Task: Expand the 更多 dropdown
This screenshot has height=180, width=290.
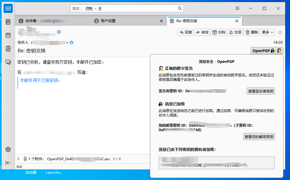Action: coord(267,32)
